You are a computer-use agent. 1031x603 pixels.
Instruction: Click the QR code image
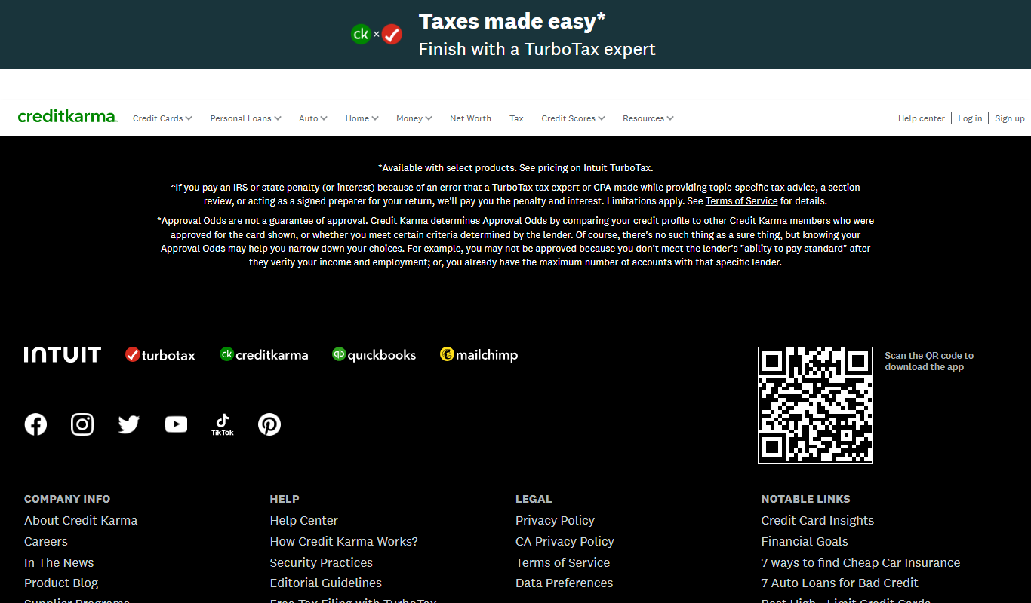(815, 405)
